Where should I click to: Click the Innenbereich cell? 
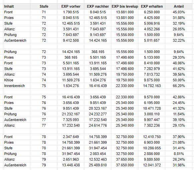coord(17,86)
